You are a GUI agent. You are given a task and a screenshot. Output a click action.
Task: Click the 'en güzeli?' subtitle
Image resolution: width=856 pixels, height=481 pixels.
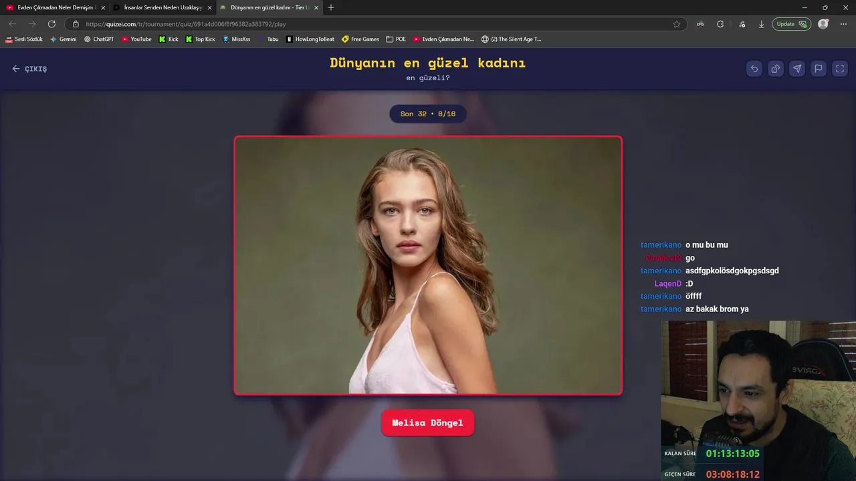click(x=428, y=78)
